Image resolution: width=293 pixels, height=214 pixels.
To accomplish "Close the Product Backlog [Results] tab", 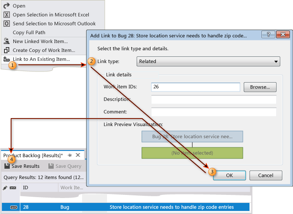I will pyautogui.click(x=78, y=155).
